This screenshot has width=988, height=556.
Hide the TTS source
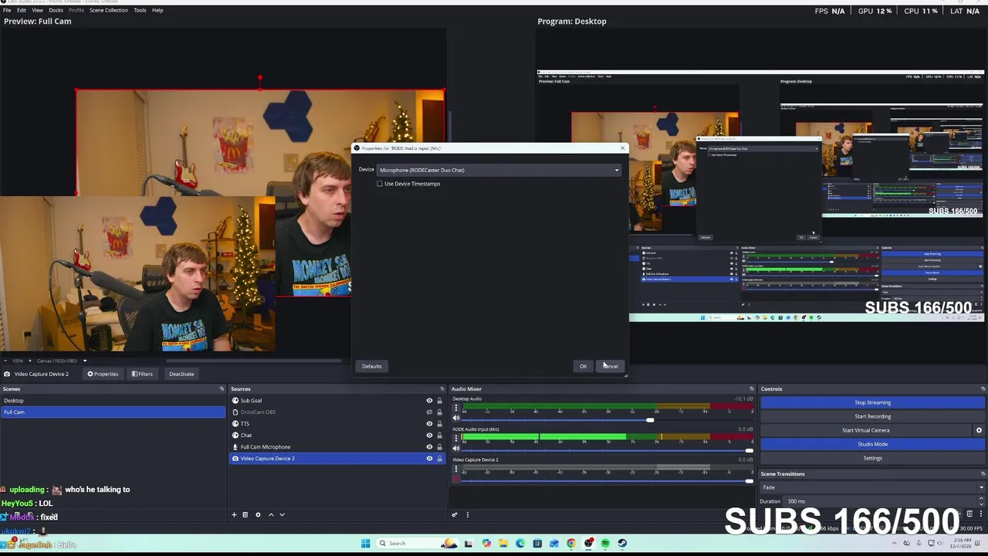coord(429,424)
